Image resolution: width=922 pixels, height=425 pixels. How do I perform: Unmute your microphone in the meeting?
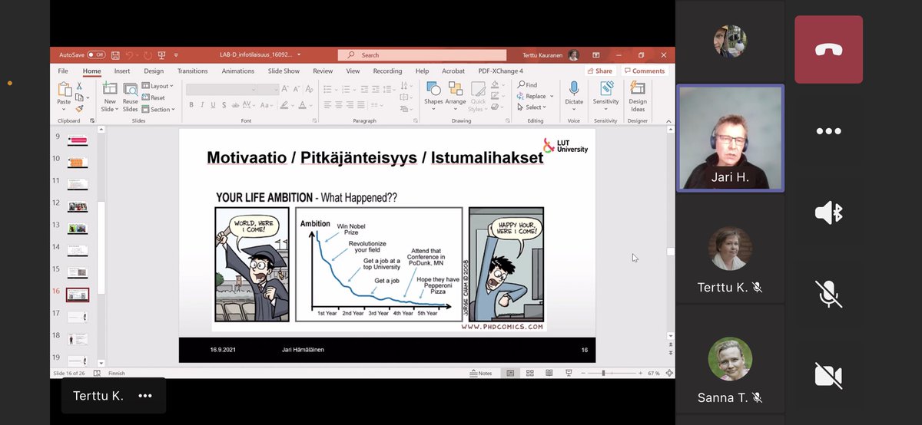coord(828,294)
